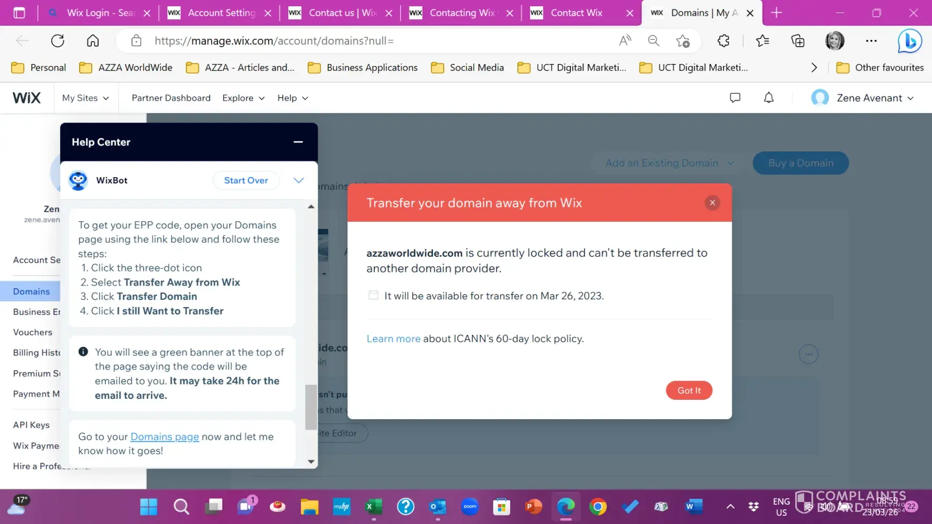This screenshot has height=524, width=932.
Task: Close the Domains browser tab
Action: coord(750,13)
